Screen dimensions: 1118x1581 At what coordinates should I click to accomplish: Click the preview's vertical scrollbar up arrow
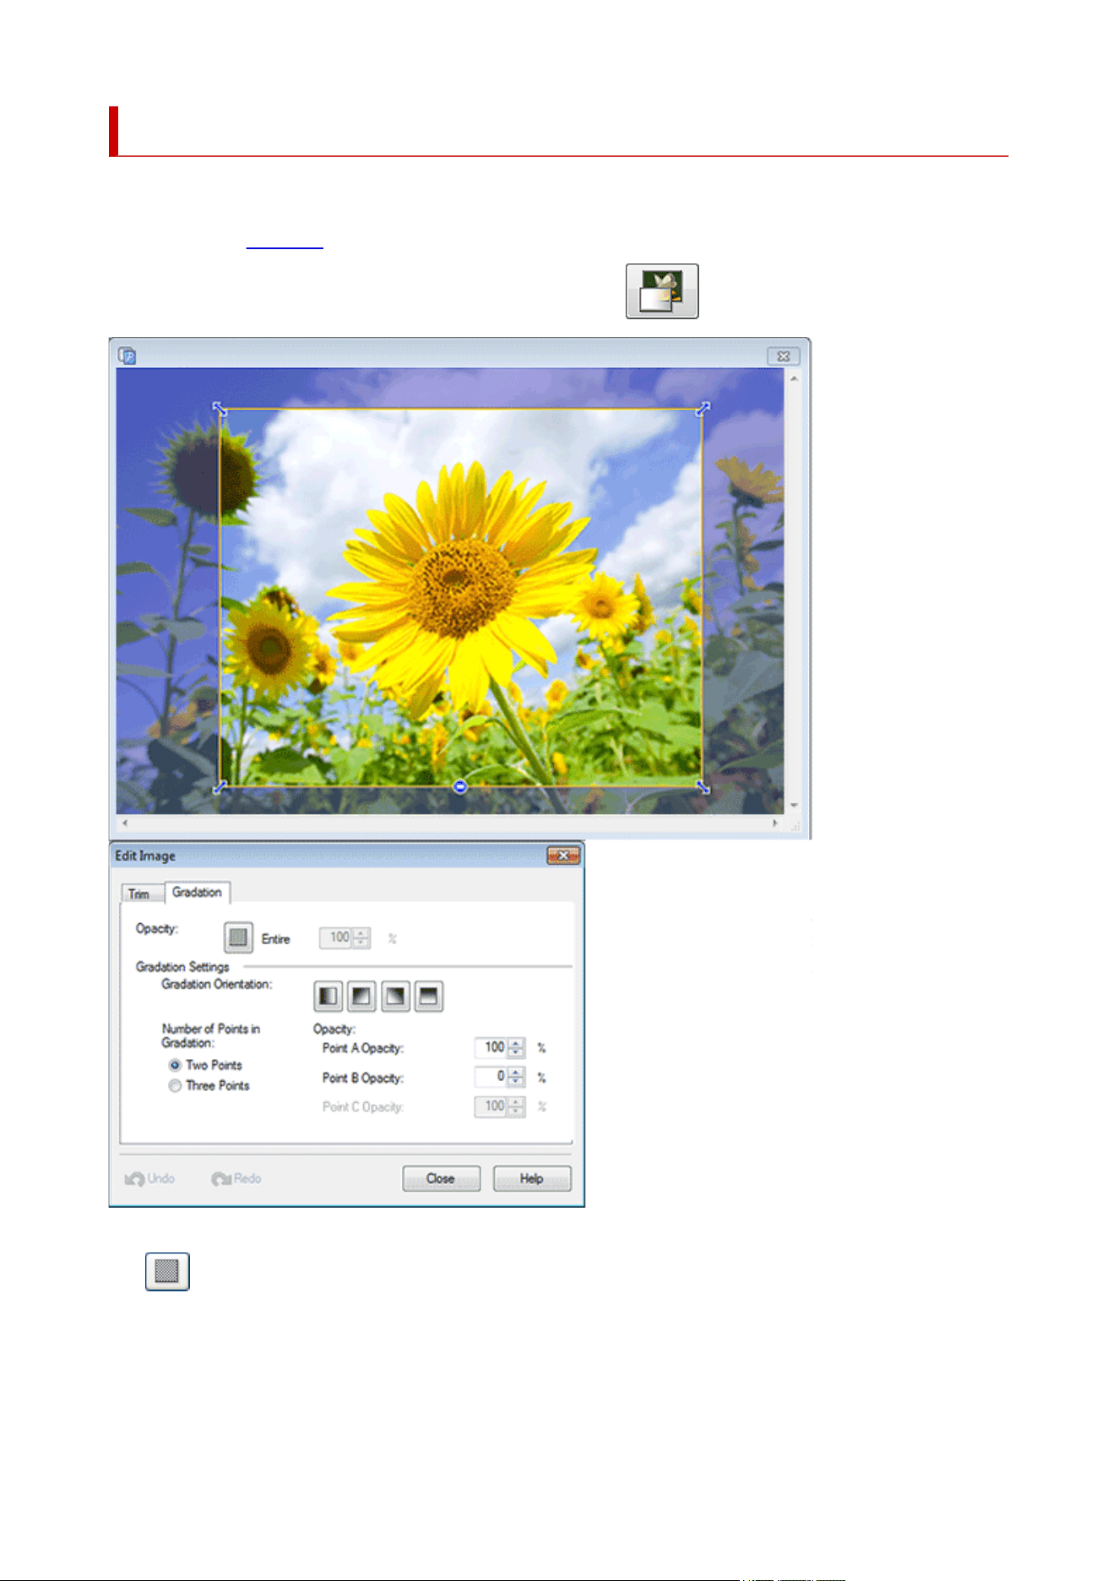point(794,378)
